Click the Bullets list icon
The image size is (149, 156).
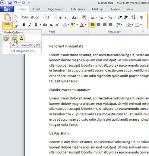coord(92,17)
